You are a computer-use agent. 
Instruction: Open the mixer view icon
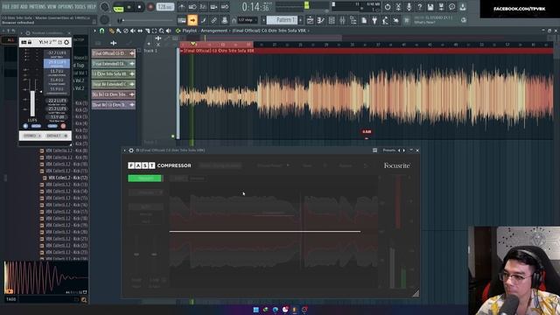tap(342, 20)
